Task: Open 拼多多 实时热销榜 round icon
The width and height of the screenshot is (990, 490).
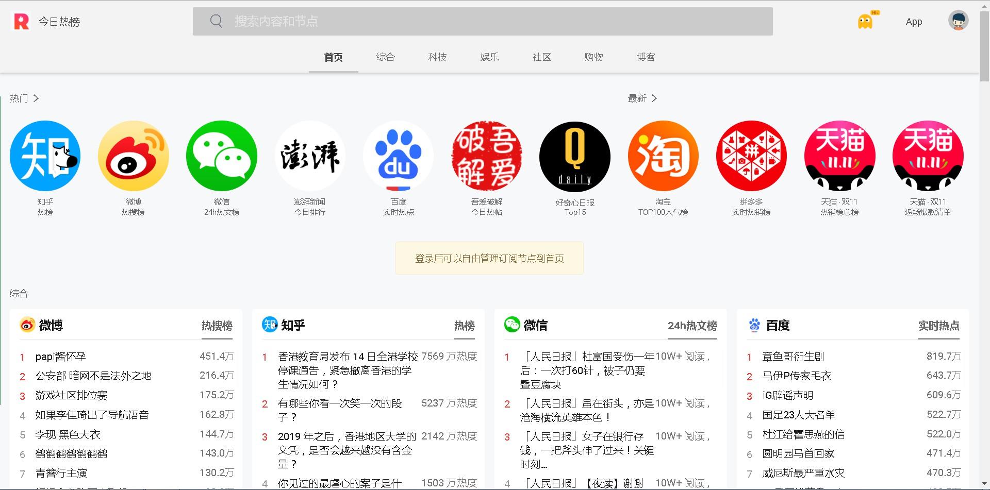Action: [x=751, y=156]
